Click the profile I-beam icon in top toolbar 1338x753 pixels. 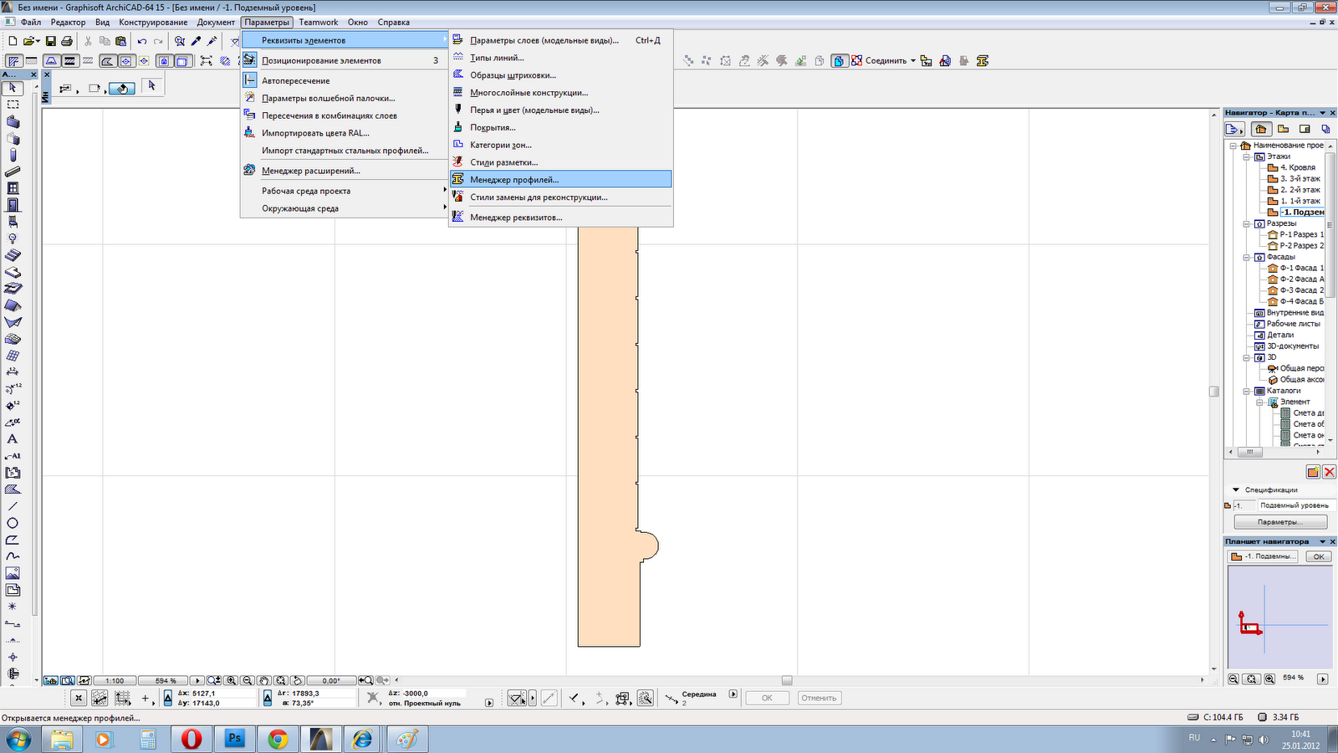tap(983, 60)
